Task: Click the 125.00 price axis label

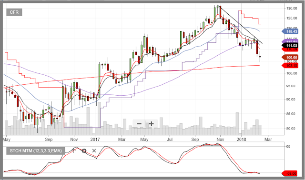Action: pyautogui.click(x=292, y=18)
